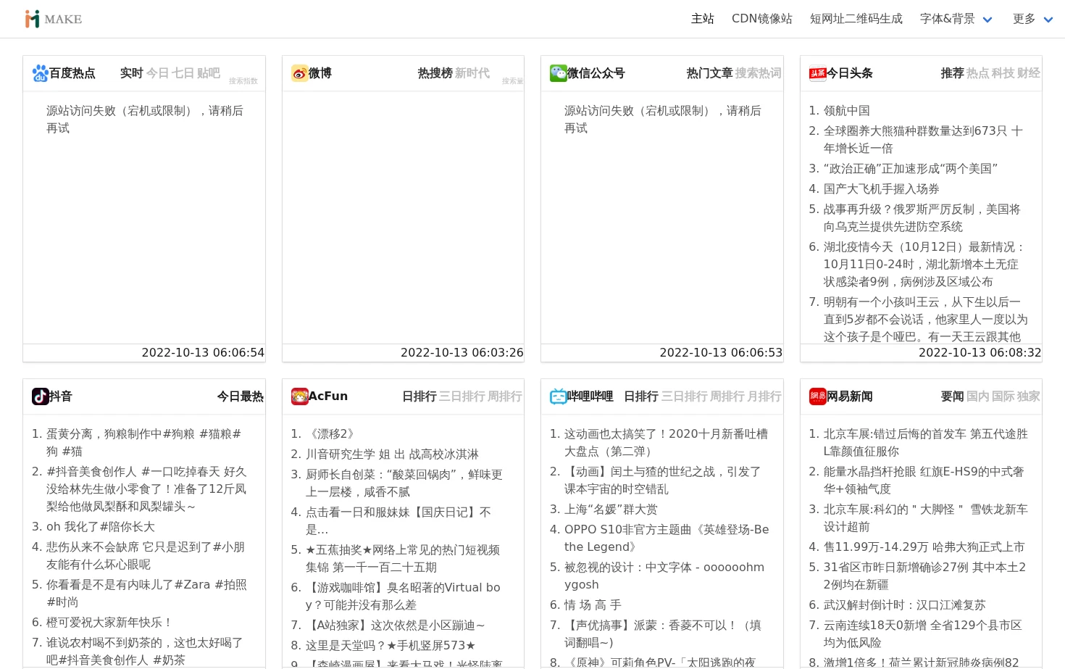Select the Toutiao 推荐 tab
This screenshot has width=1065, height=669.
(953, 73)
